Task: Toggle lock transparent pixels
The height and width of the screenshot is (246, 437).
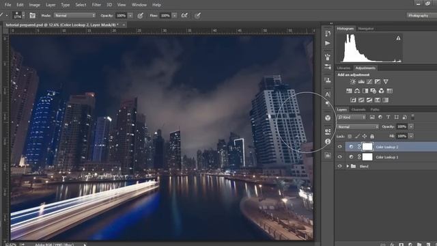Action: (350, 136)
